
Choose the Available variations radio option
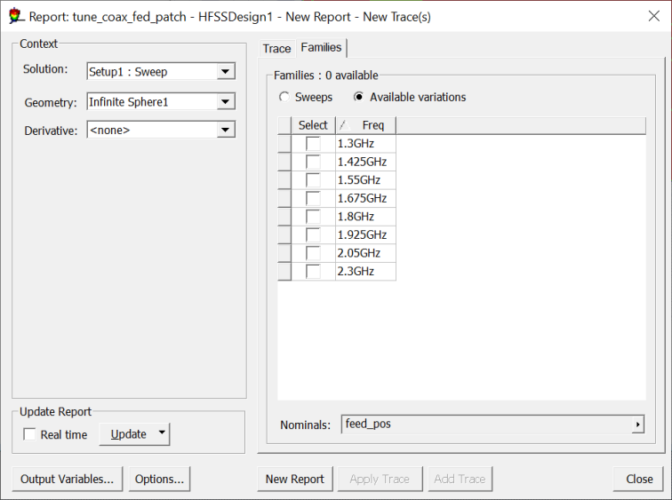[x=359, y=97]
